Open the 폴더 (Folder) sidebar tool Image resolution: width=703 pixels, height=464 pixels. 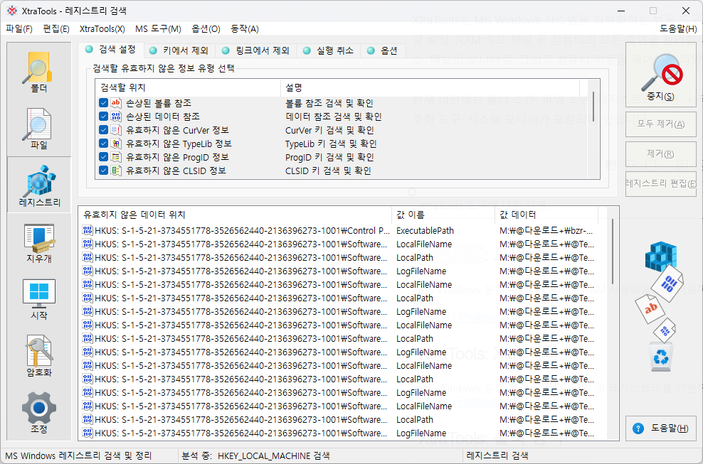tap(39, 72)
